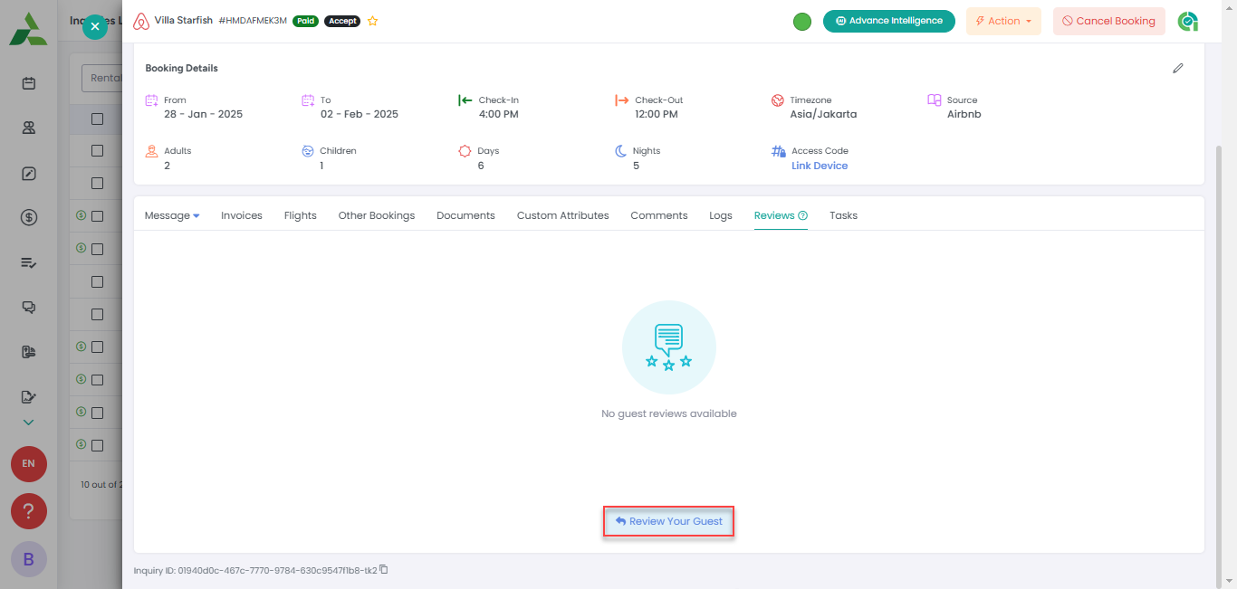Viewport: 1237px width, 589px height.
Task: Click the Adults person icon
Action: pyautogui.click(x=151, y=151)
